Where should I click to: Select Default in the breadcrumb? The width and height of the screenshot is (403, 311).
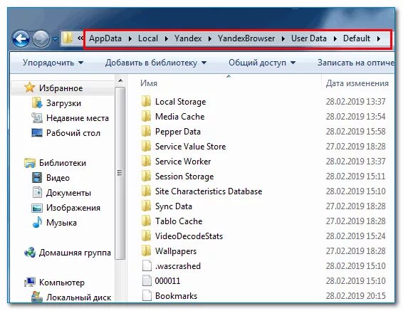click(357, 38)
